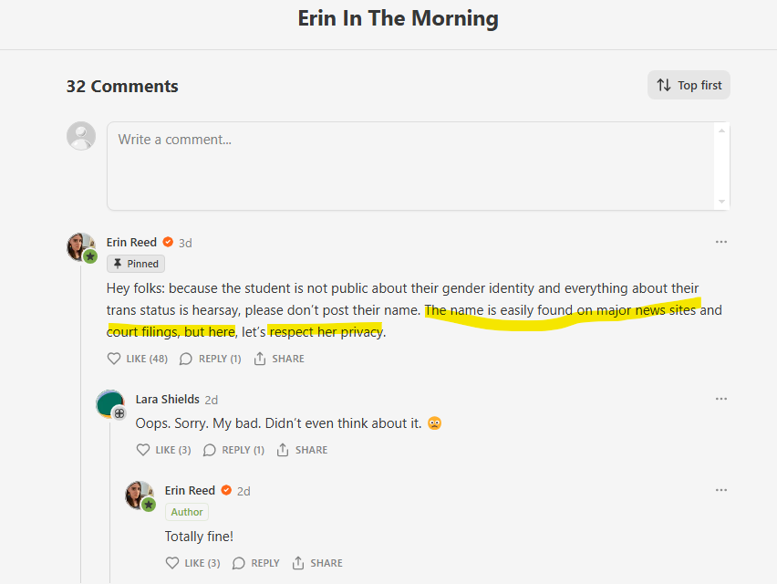Share Lara Shields' comment
The height and width of the screenshot is (584, 777).
pyautogui.click(x=302, y=450)
